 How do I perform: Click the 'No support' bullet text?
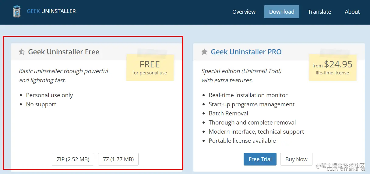click(41, 104)
